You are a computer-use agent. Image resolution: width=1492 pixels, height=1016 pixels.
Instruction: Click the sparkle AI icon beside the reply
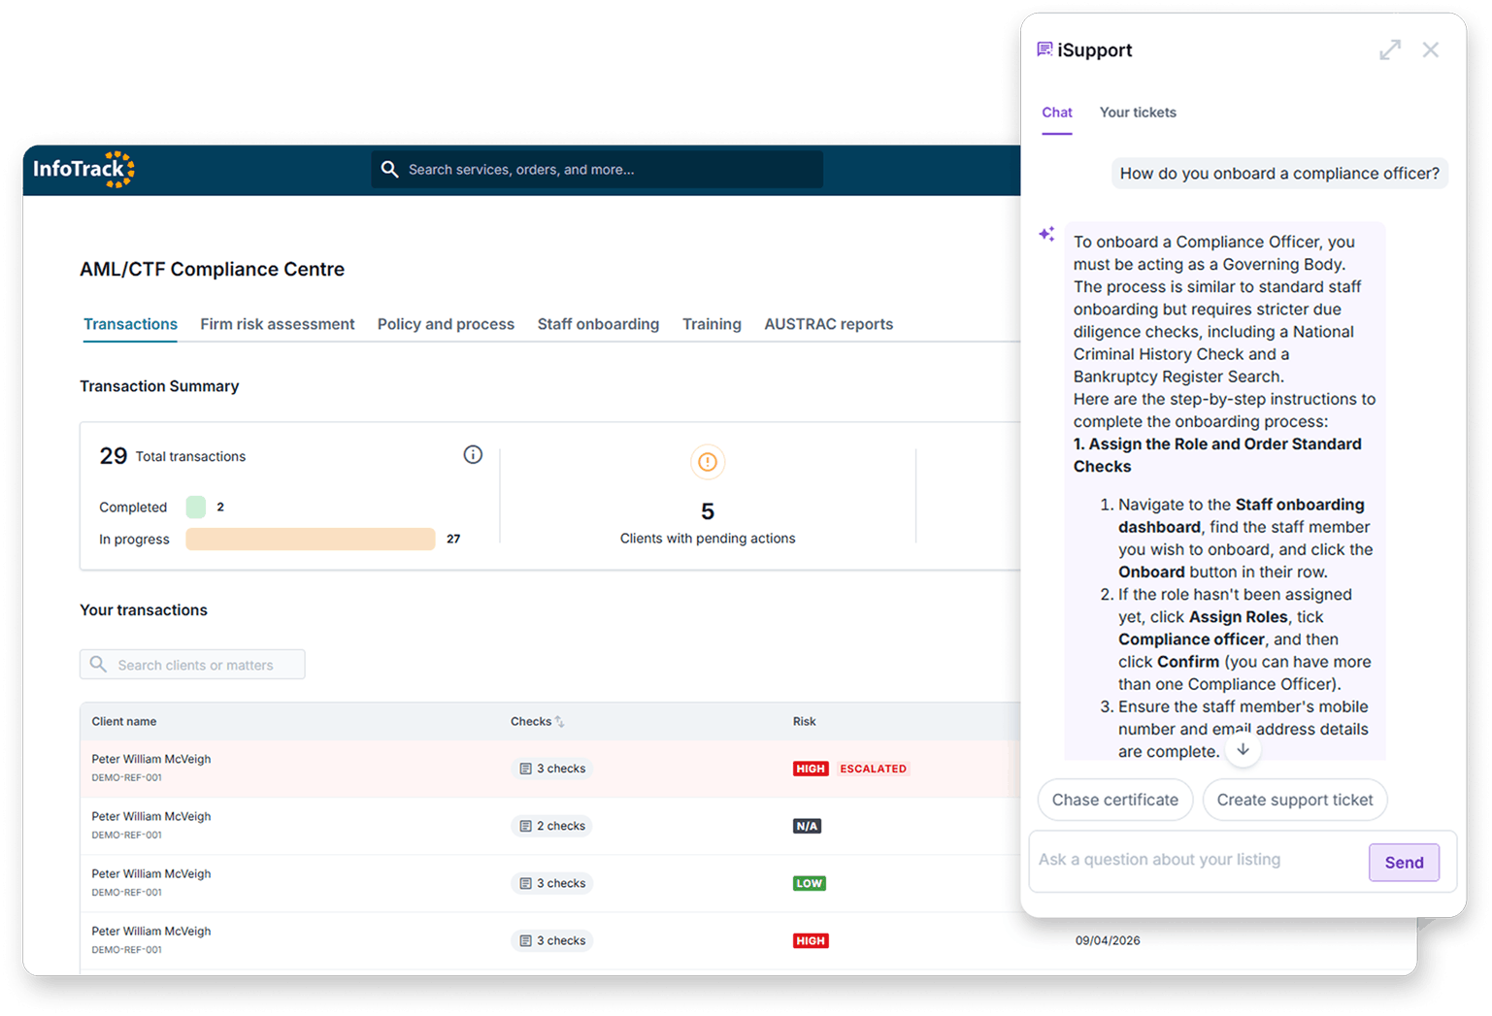1046,234
